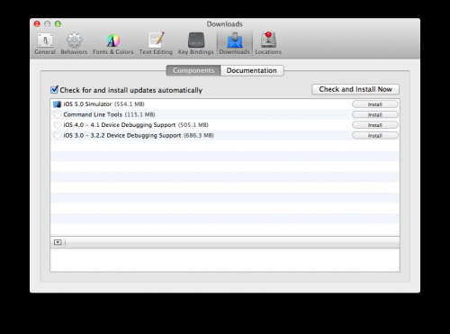
Task: Open the Behaviors preferences pane
Action: (x=74, y=44)
